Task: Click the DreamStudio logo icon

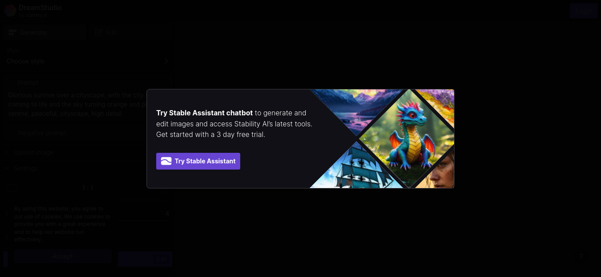Action: click(x=10, y=11)
